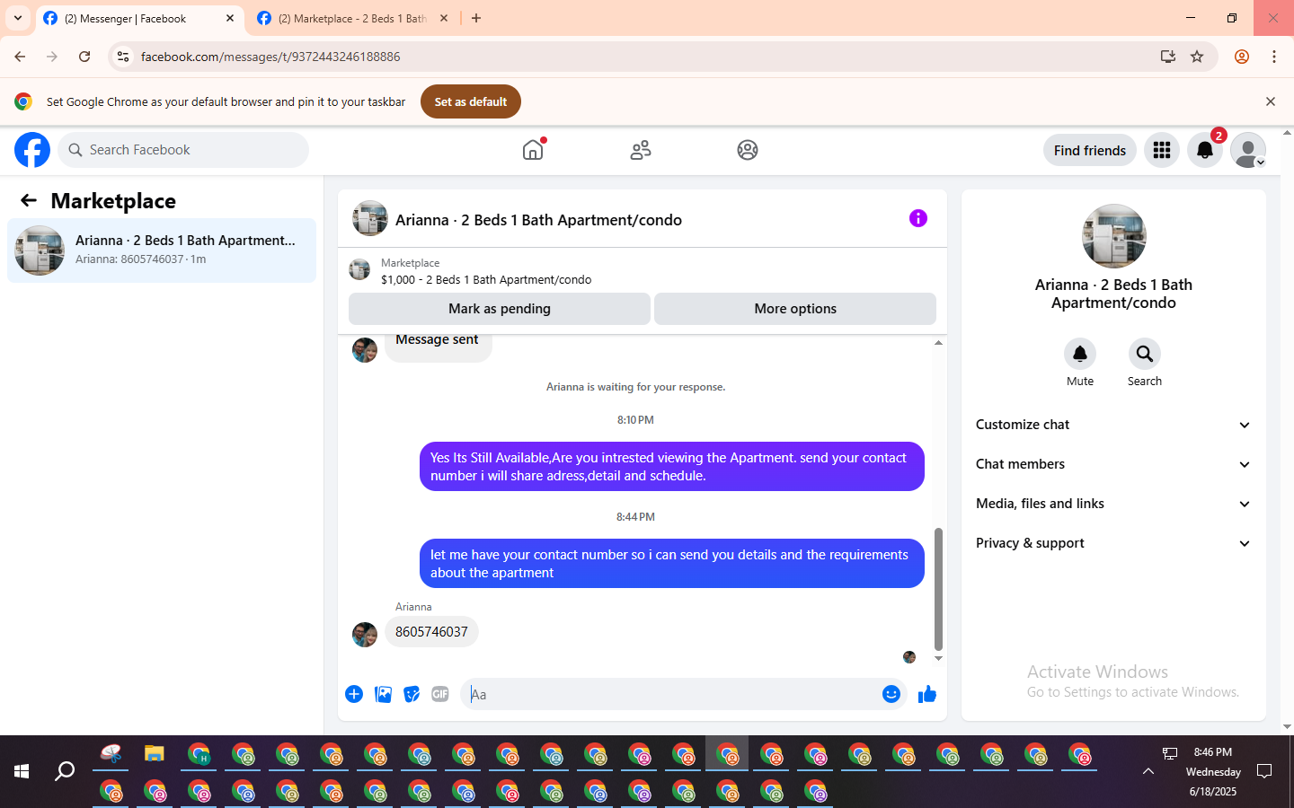The image size is (1294, 808).
Task: Open the Friends icon in top navigation
Action: pyautogui.click(x=641, y=150)
